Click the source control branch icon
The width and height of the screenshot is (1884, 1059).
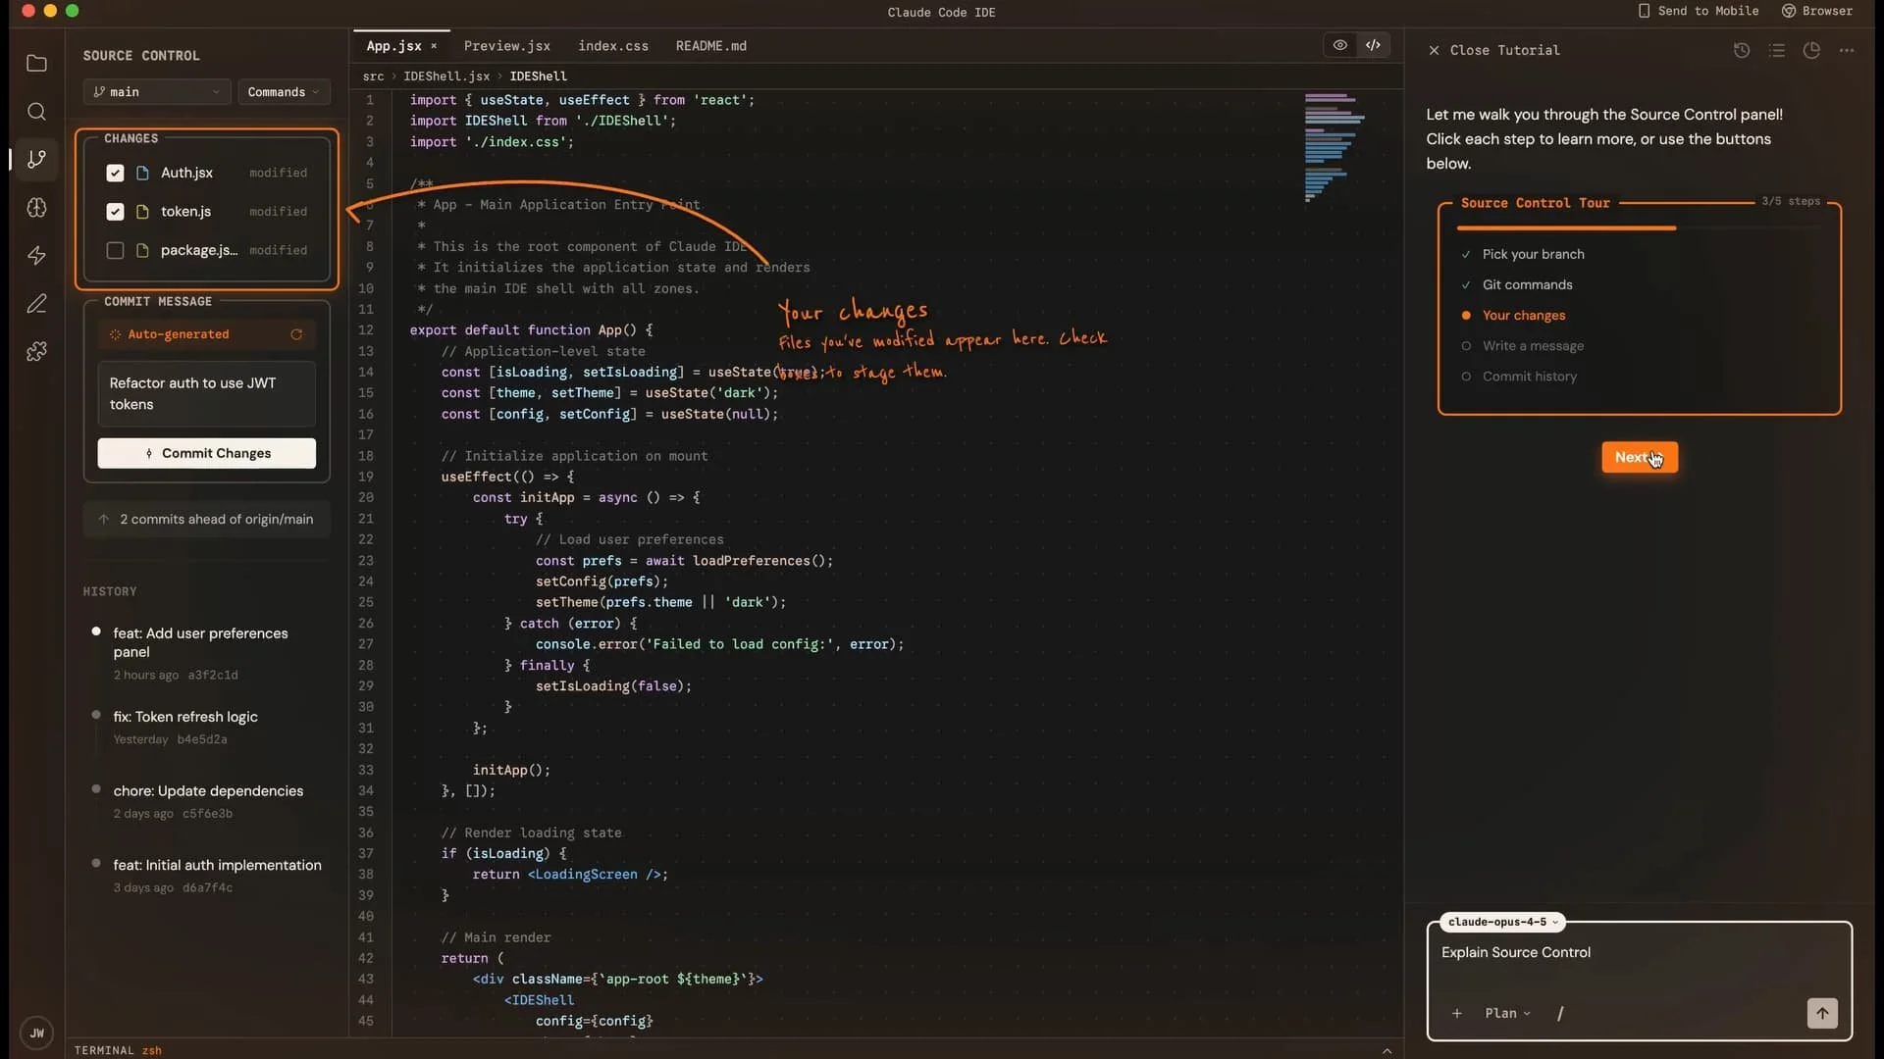coord(36,159)
